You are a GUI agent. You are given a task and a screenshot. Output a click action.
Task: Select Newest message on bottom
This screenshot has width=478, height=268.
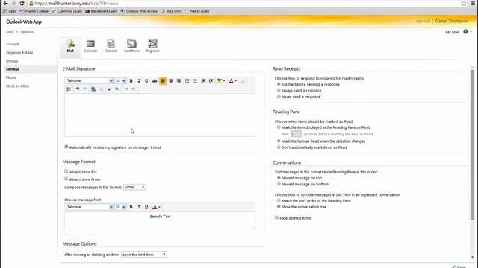click(279, 184)
